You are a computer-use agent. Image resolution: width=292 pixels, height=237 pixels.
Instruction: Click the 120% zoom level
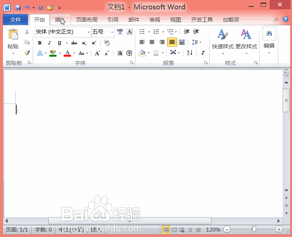tap(213, 230)
